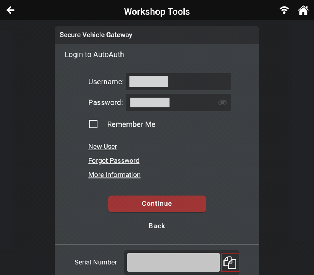Tick the Remember Me checkbox
Viewport: 314px width, 275px height.
(x=93, y=124)
